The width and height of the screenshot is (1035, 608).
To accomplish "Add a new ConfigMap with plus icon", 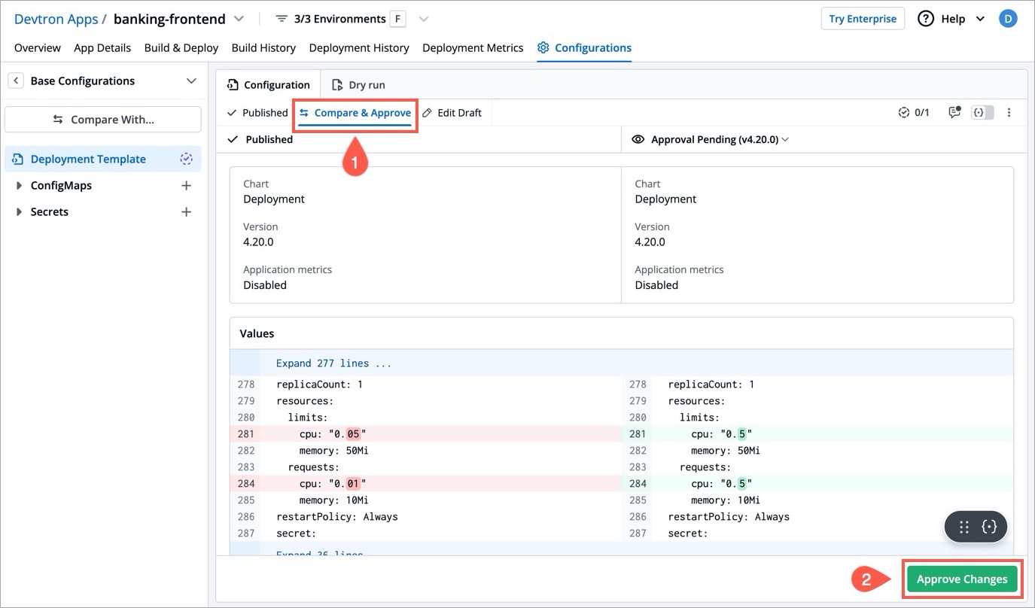I will pos(187,186).
